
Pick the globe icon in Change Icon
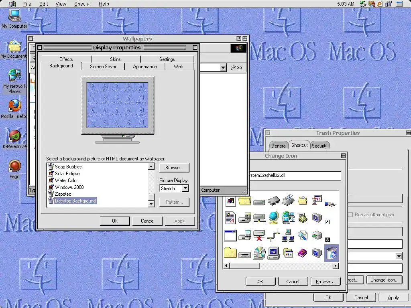pyautogui.click(x=273, y=218)
